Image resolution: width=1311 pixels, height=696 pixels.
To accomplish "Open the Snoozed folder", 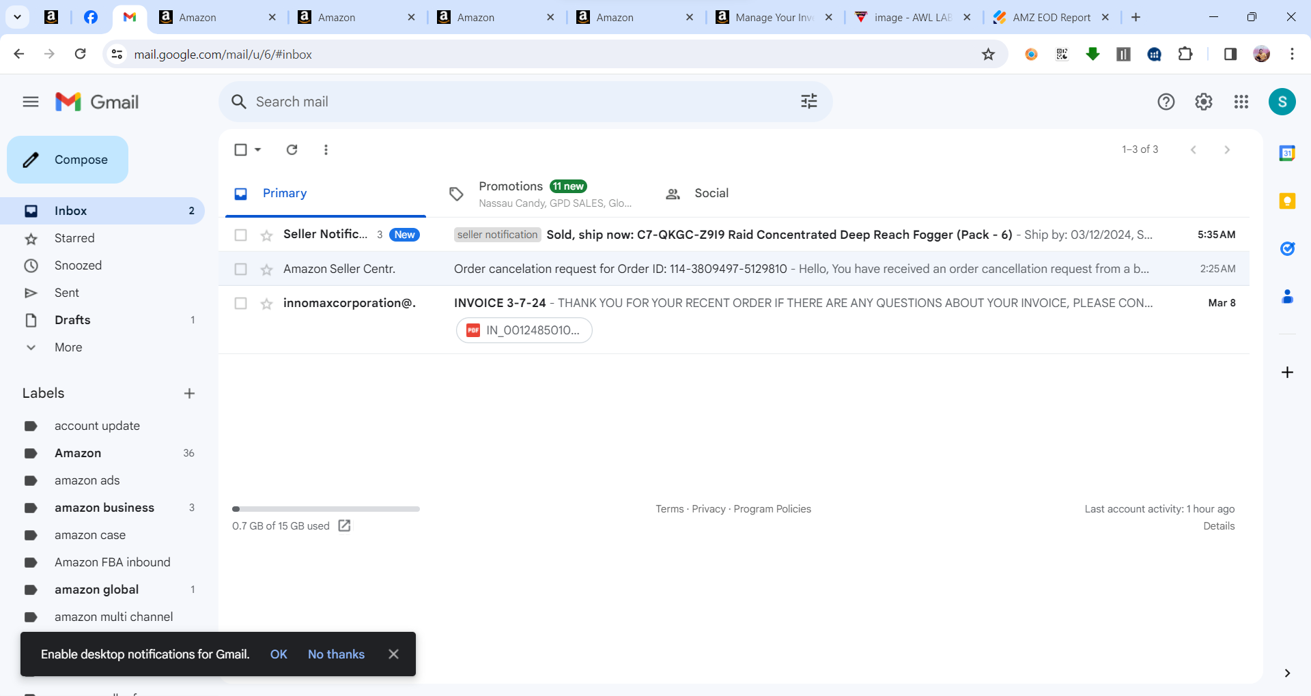I will pyautogui.click(x=102, y=265).
